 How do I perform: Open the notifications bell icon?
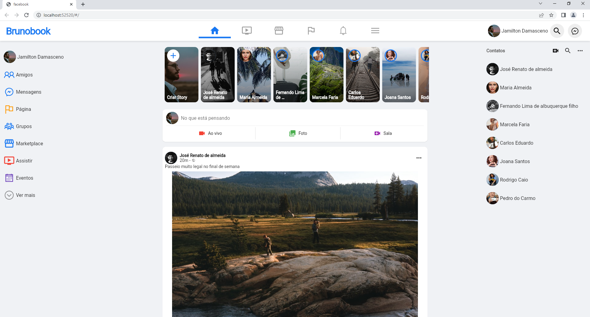tap(343, 30)
